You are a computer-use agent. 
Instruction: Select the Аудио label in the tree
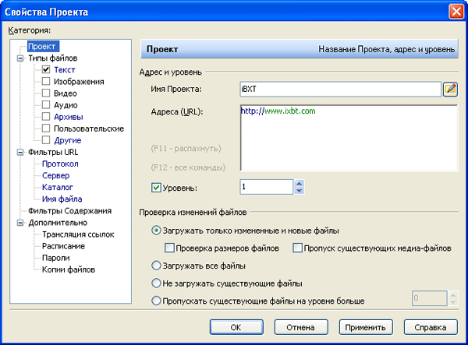66,105
